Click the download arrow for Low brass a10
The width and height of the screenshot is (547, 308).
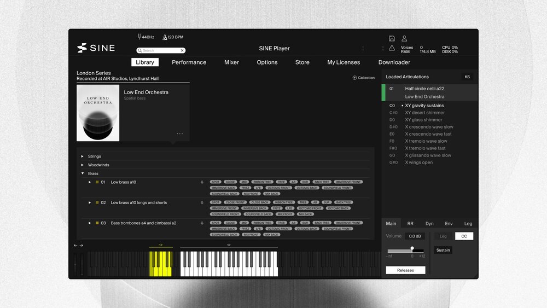202,182
